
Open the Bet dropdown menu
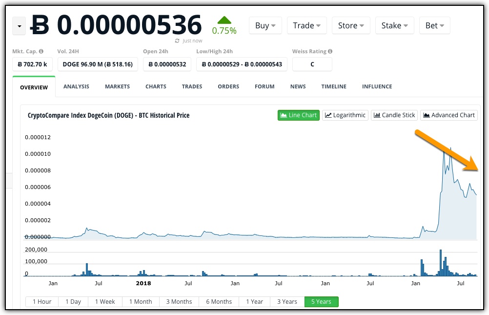point(434,25)
